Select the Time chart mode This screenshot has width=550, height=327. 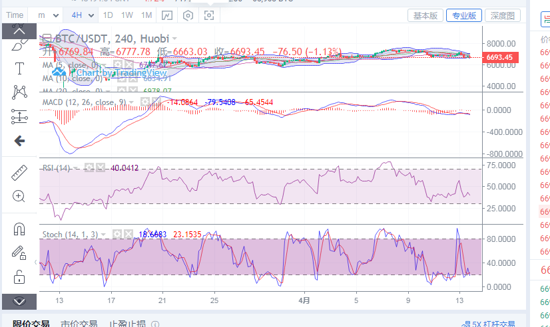point(15,15)
